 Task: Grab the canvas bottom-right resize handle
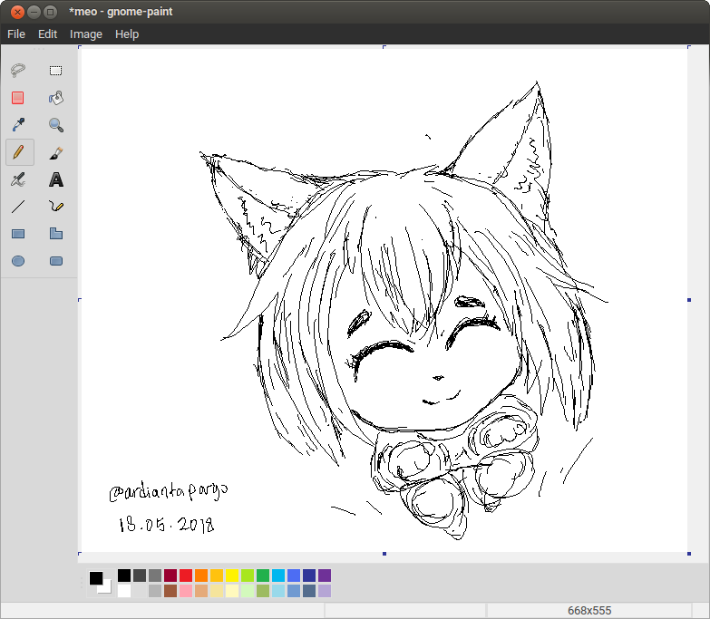coord(689,554)
